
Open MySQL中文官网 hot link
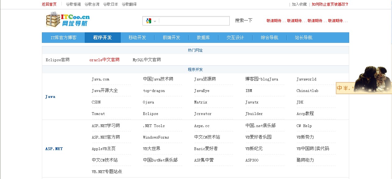tap(147, 60)
